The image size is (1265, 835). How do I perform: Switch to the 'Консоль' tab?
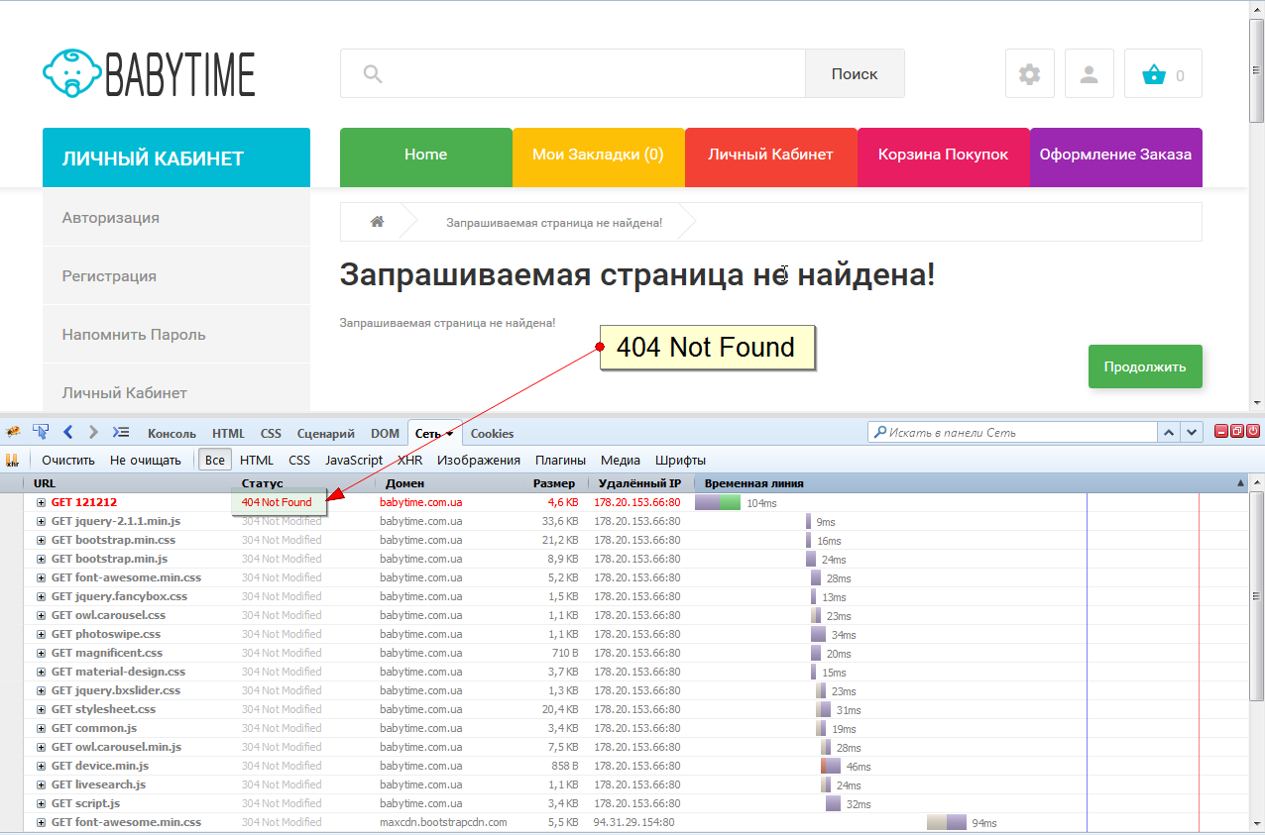(172, 433)
